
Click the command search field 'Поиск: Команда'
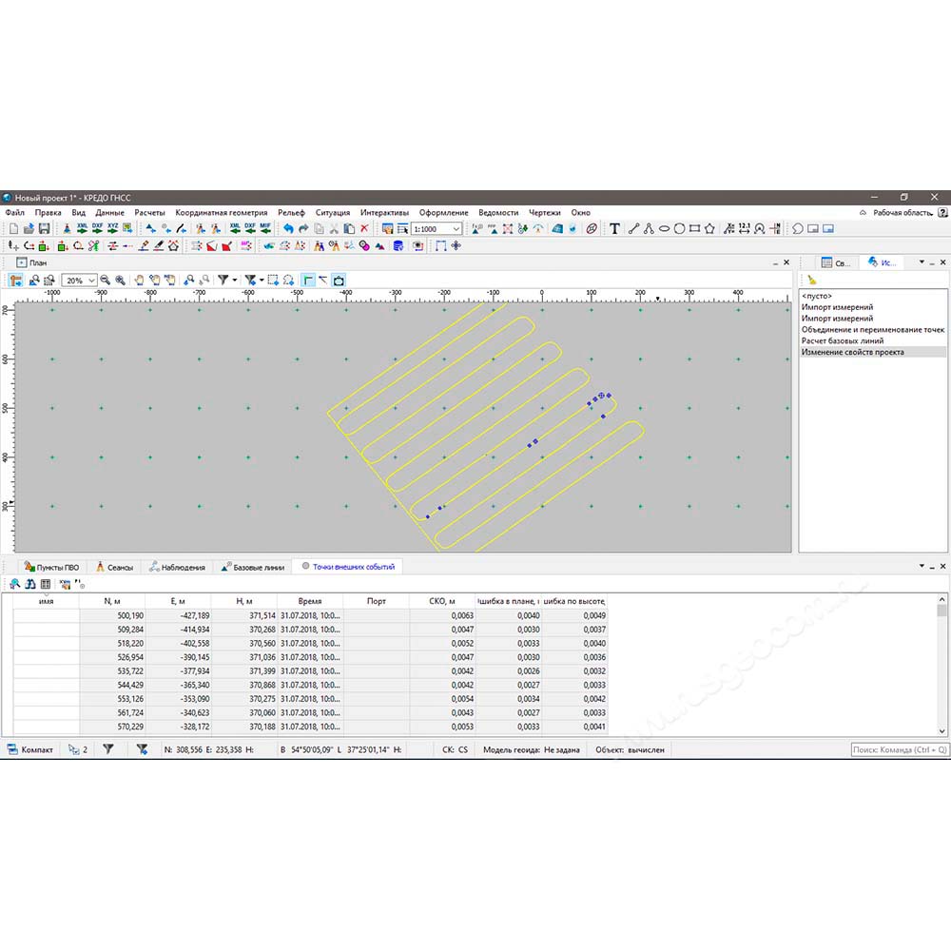pyautogui.click(x=899, y=749)
